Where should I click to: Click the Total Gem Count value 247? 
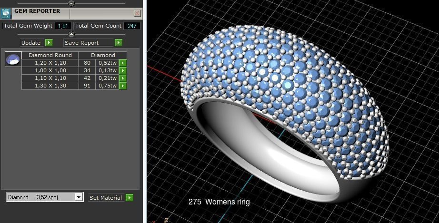[x=132, y=26]
